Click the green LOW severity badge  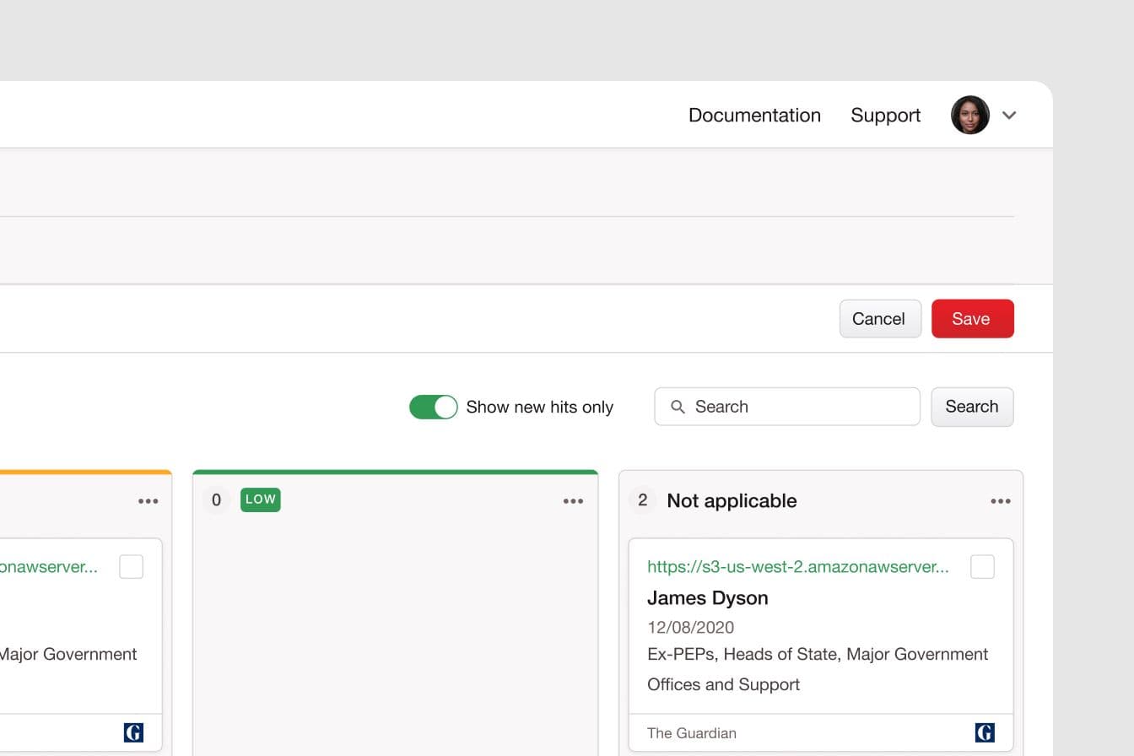(x=260, y=499)
